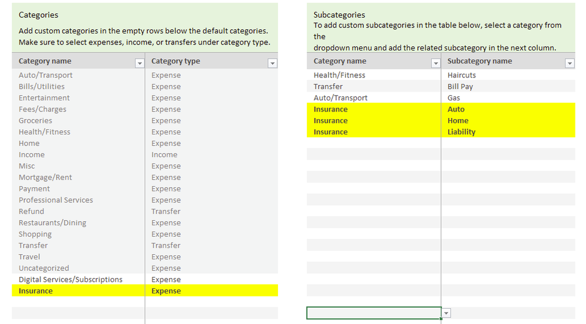Screen dimensions: 586x324
Task: Open the Subcategory name filter dropdown
Action: [570, 63]
